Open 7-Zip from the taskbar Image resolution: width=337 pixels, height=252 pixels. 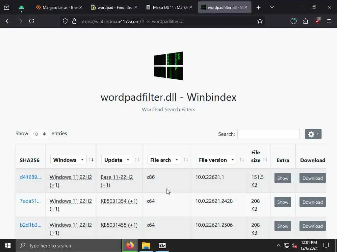click(162, 245)
